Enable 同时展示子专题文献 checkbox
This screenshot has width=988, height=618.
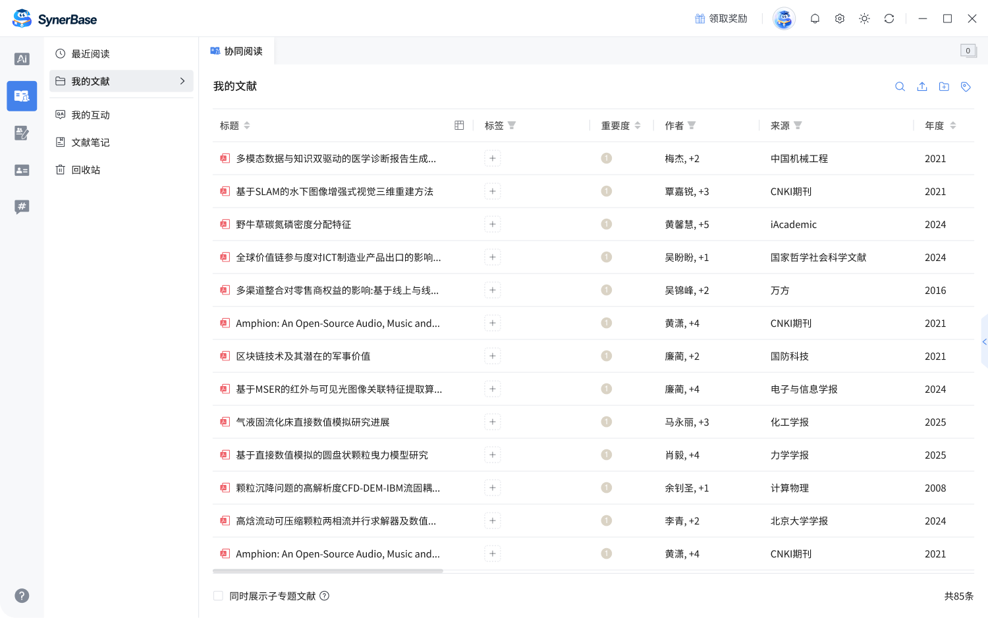218,596
